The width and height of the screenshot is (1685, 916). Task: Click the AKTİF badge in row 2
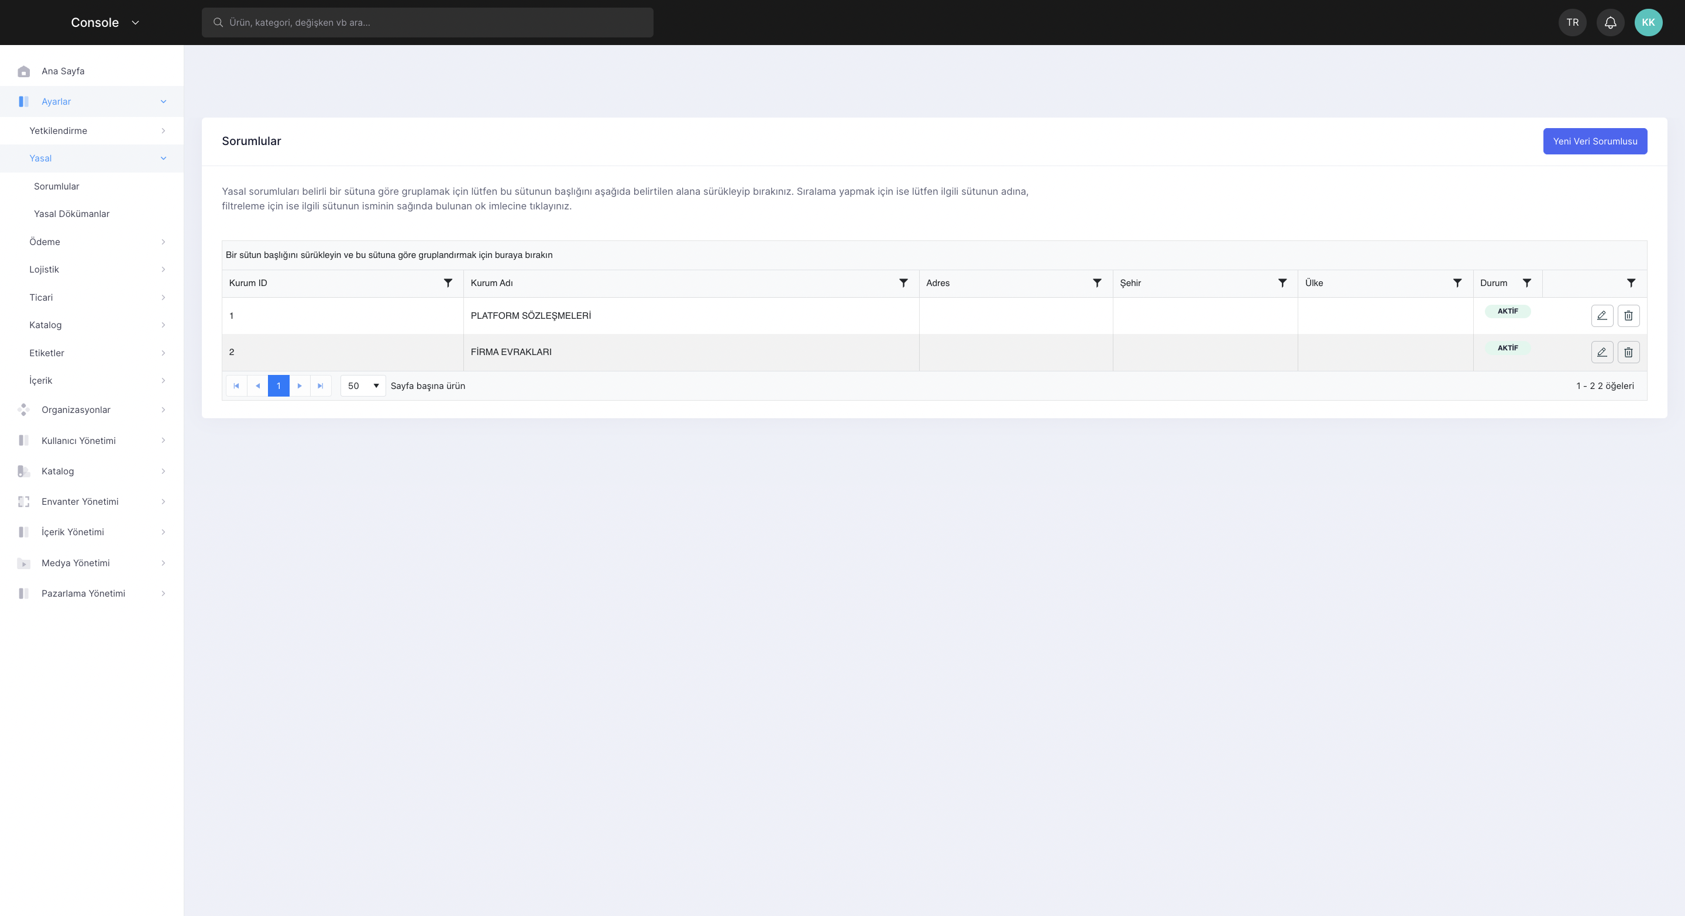1507,348
